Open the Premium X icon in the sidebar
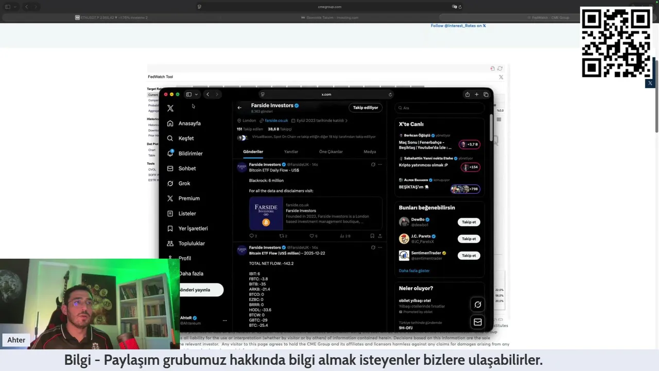The height and width of the screenshot is (371, 659). 170,198
